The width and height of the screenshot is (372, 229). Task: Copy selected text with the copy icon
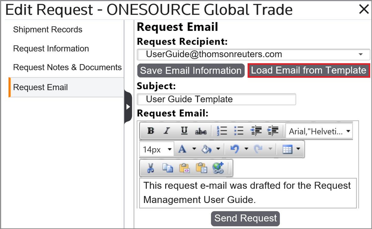[167, 168]
